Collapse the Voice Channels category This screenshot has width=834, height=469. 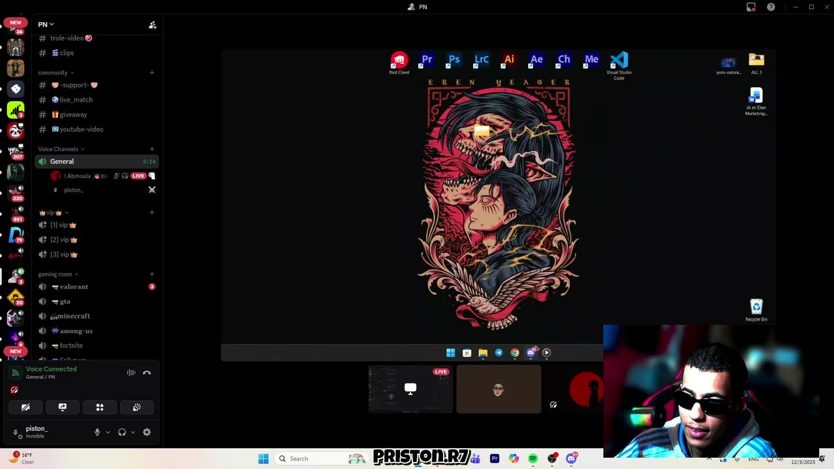[61, 149]
